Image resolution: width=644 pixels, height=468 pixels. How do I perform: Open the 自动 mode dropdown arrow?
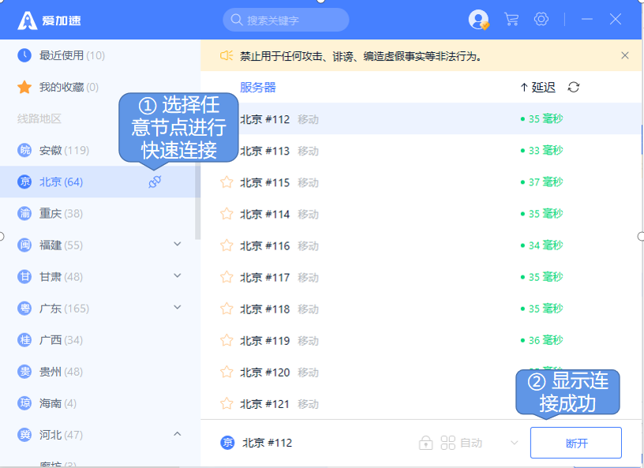coord(514,443)
